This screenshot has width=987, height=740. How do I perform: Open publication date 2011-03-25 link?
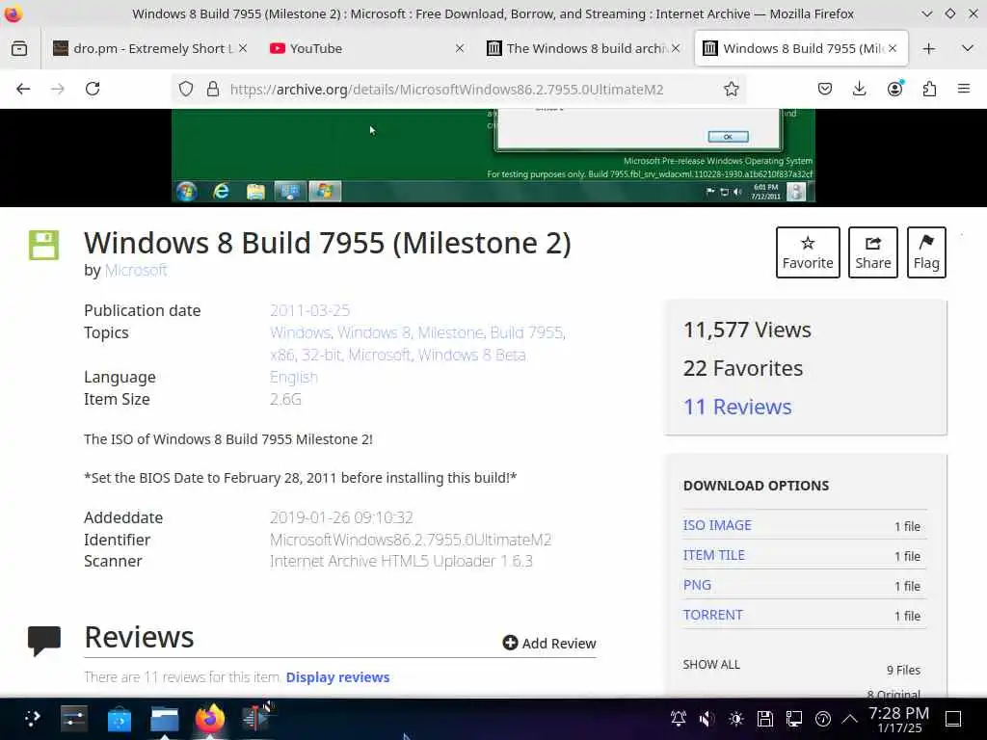tap(309, 310)
